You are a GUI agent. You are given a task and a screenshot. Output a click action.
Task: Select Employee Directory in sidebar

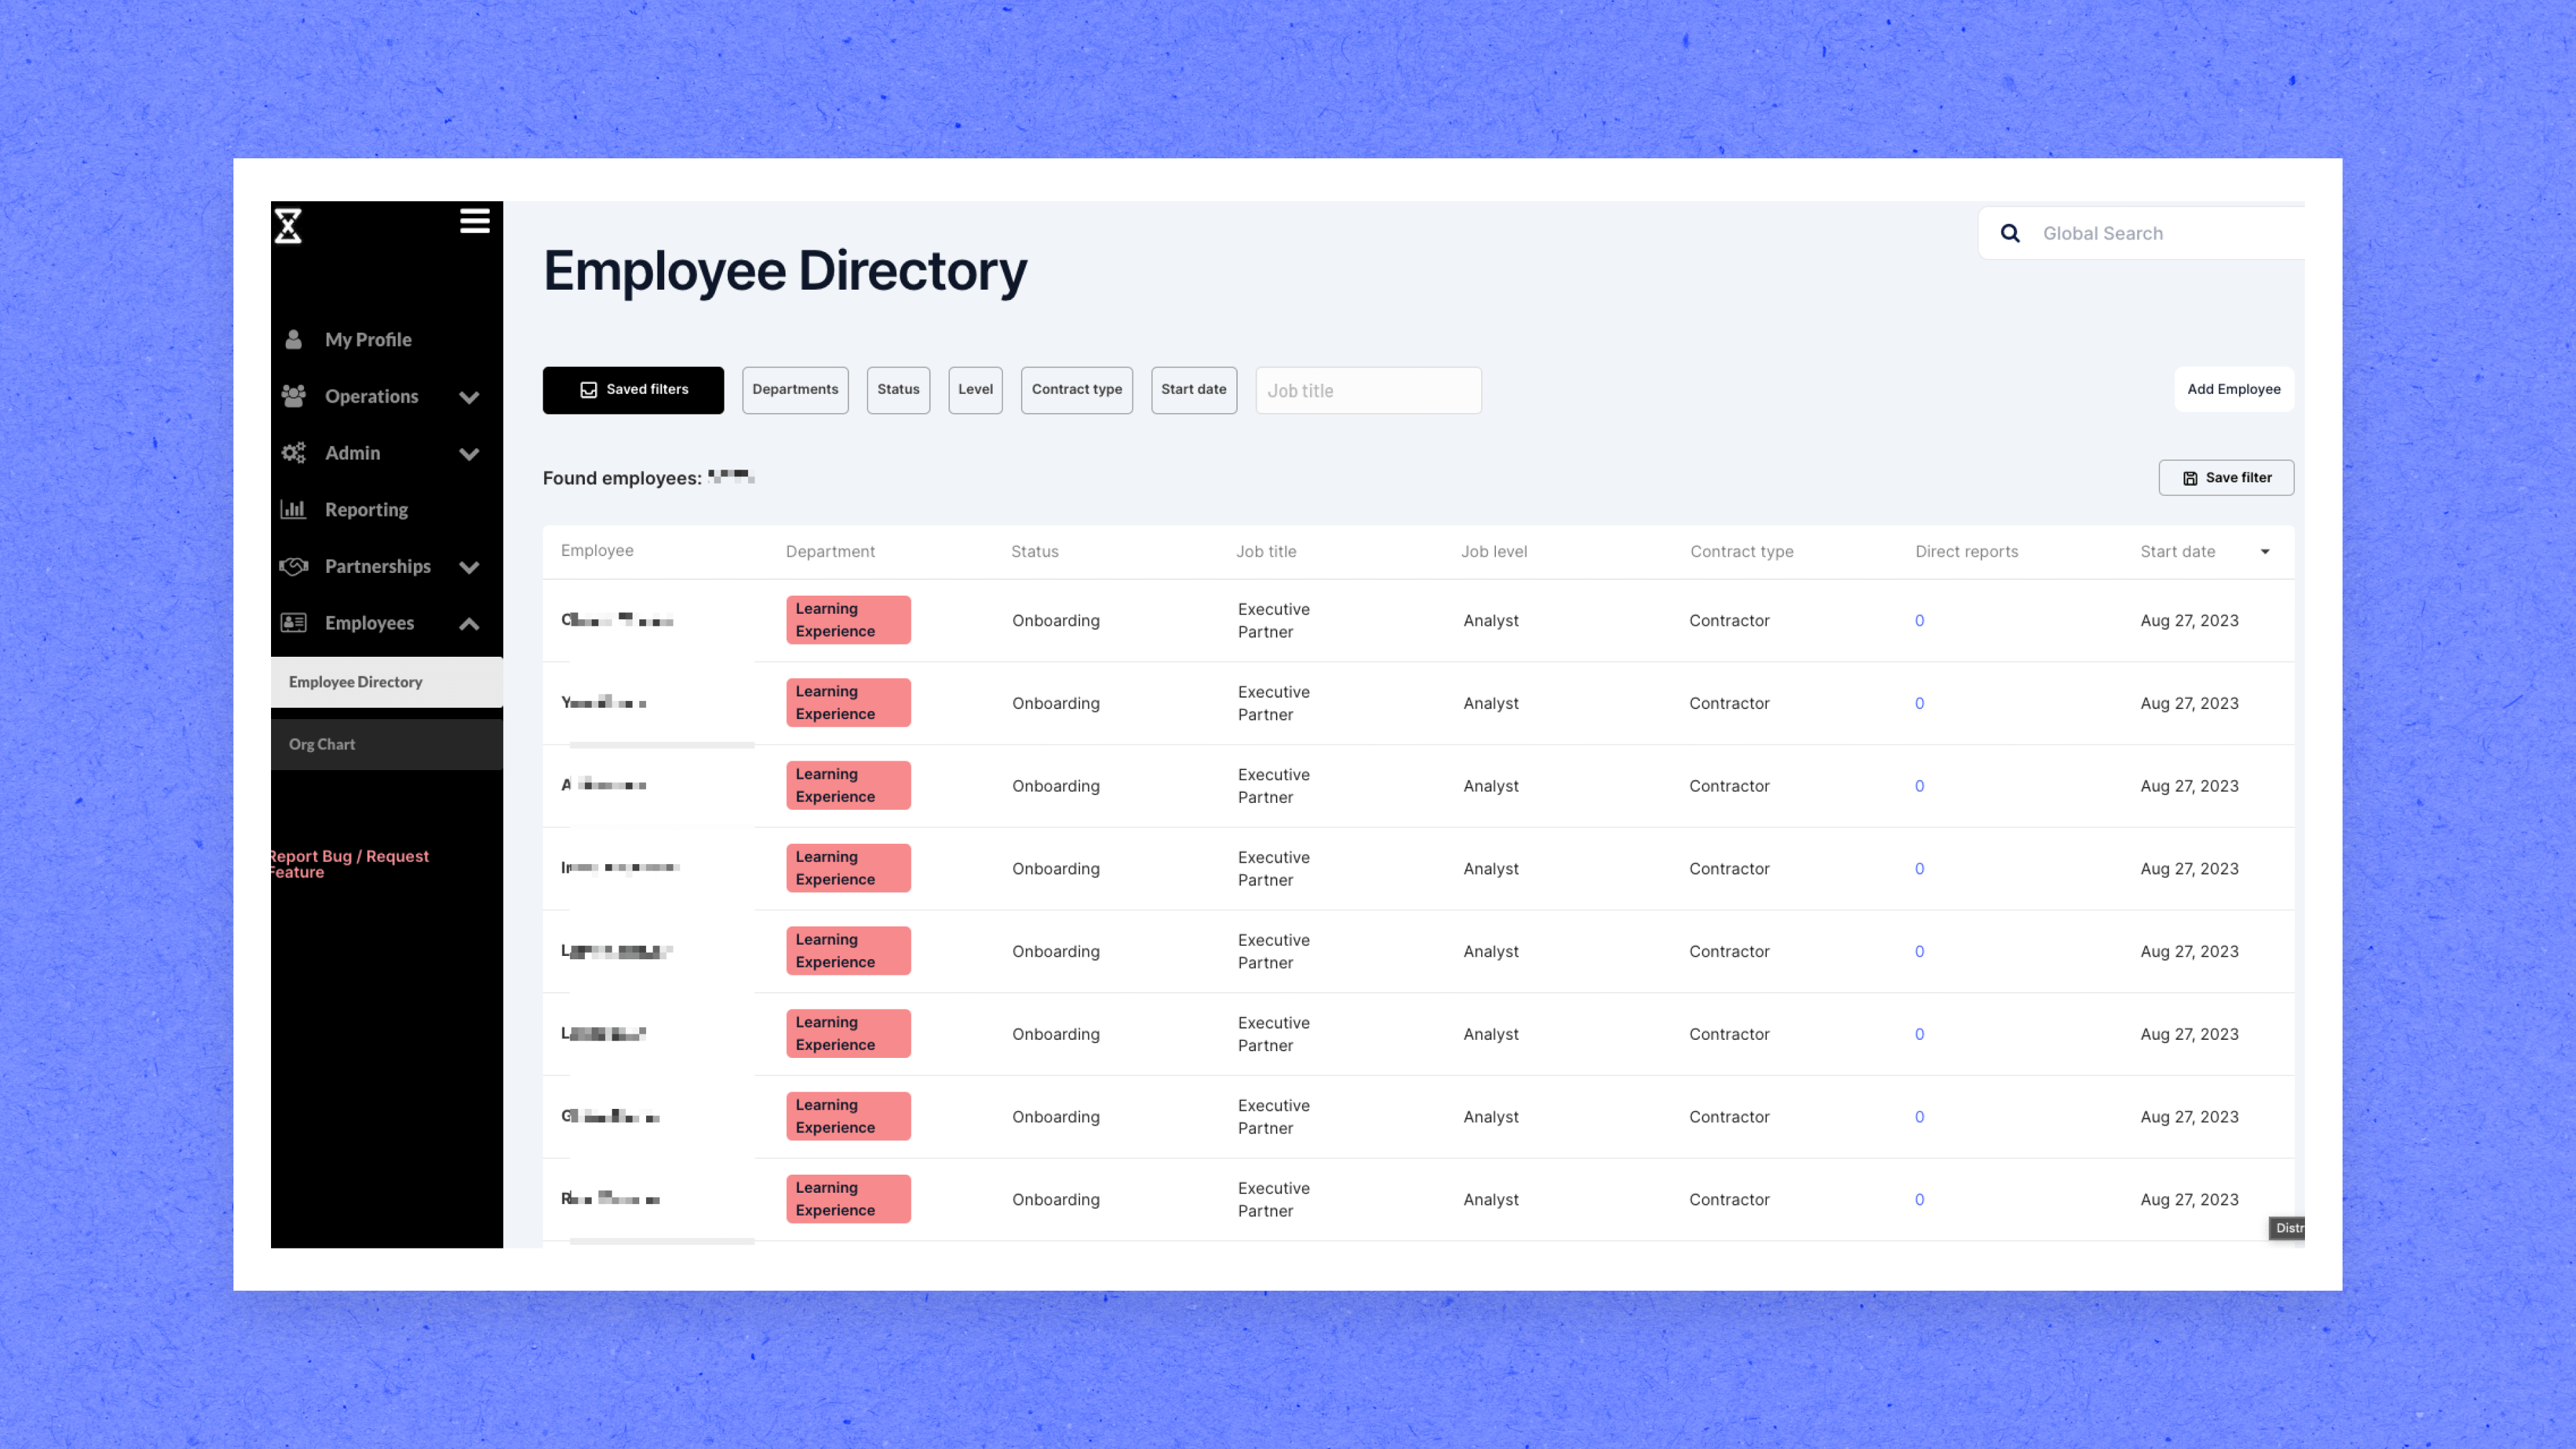(356, 683)
